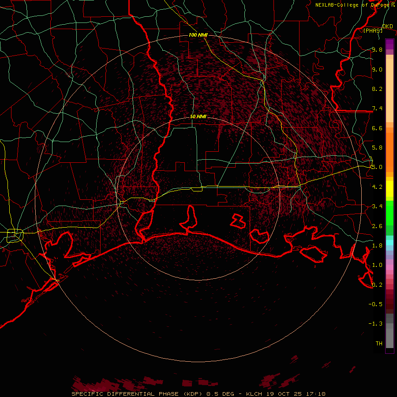Image resolution: width=397 pixels, height=397 pixels.
Task: Click the 5.8 value on the scale
Action: (x=377, y=148)
